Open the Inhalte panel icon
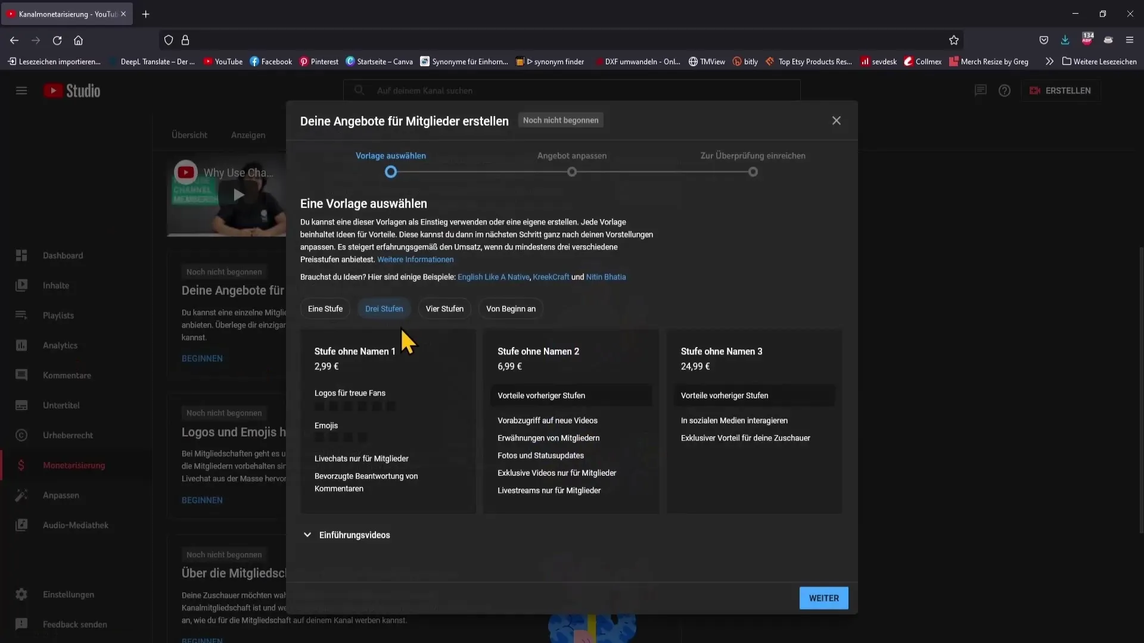This screenshot has height=643, width=1144. (21, 284)
